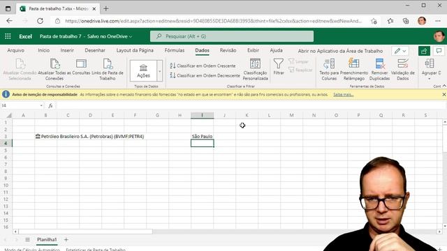The width and height of the screenshot is (447, 251).
Task: Collapse the ribbon with the chevron
Action: click(x=444, y=86)
